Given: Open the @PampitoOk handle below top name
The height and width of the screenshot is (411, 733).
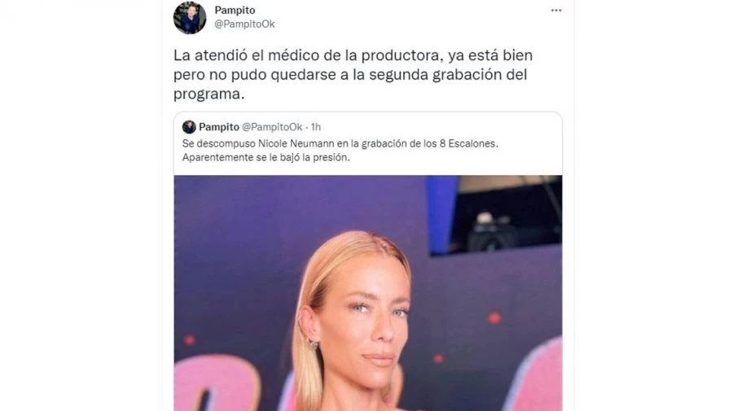Looking at the screenshot, I should pos(244,24).
